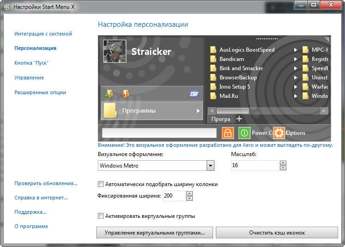Click the Inno Setup 5 folder icon

tap(213, 87)
